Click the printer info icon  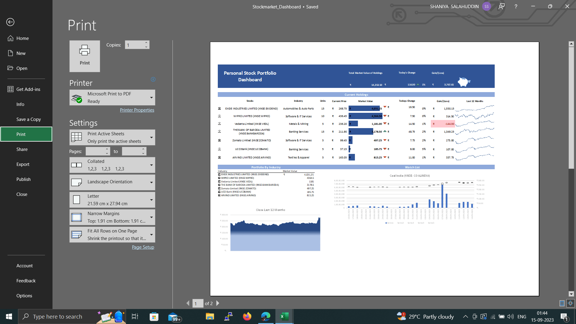153,79
